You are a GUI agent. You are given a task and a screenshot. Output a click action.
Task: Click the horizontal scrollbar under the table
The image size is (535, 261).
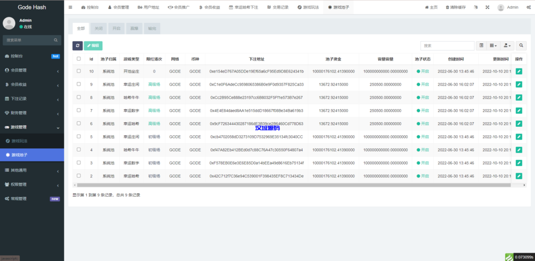pyautogui.click(x=293, y=185)
